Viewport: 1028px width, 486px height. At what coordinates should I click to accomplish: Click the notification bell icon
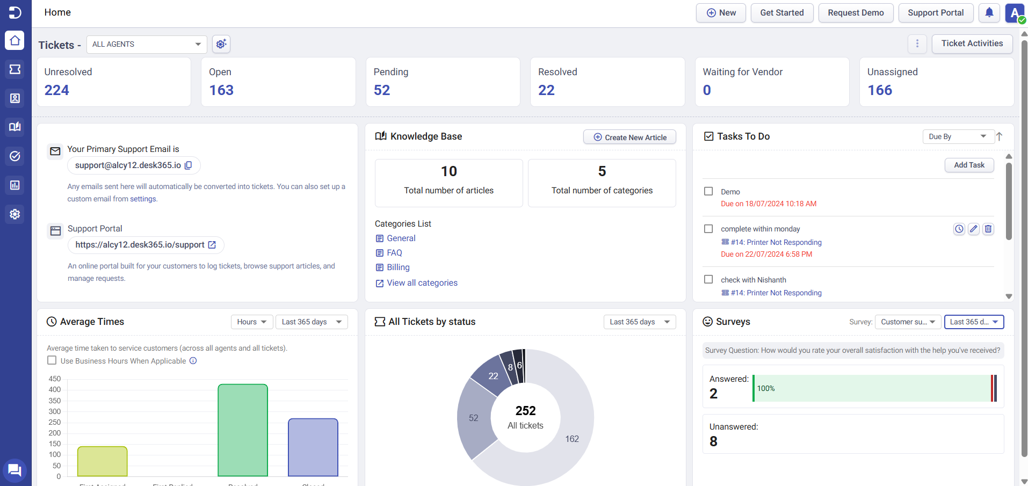989,13
